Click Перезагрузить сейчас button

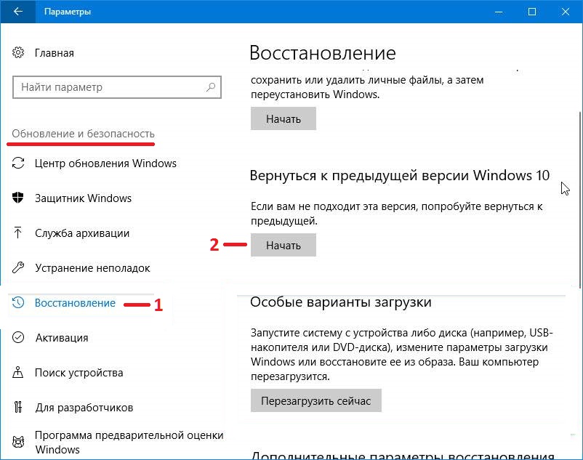tap(316, 400)
